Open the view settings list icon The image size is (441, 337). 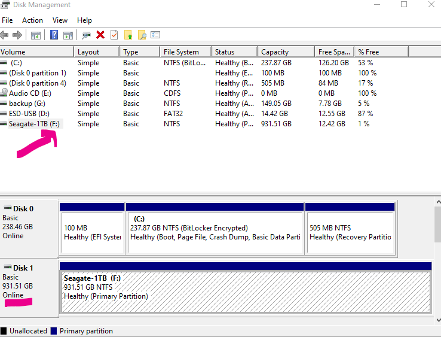point(155,35)
